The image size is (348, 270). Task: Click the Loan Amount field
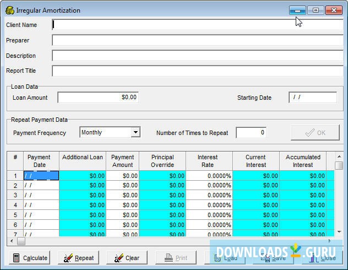click(x=98, y=97)
